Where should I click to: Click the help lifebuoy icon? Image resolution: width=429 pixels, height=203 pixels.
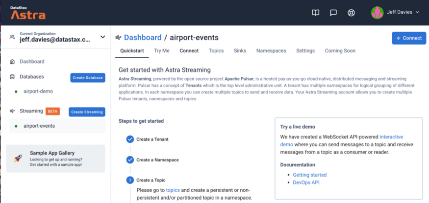[351, 13]
